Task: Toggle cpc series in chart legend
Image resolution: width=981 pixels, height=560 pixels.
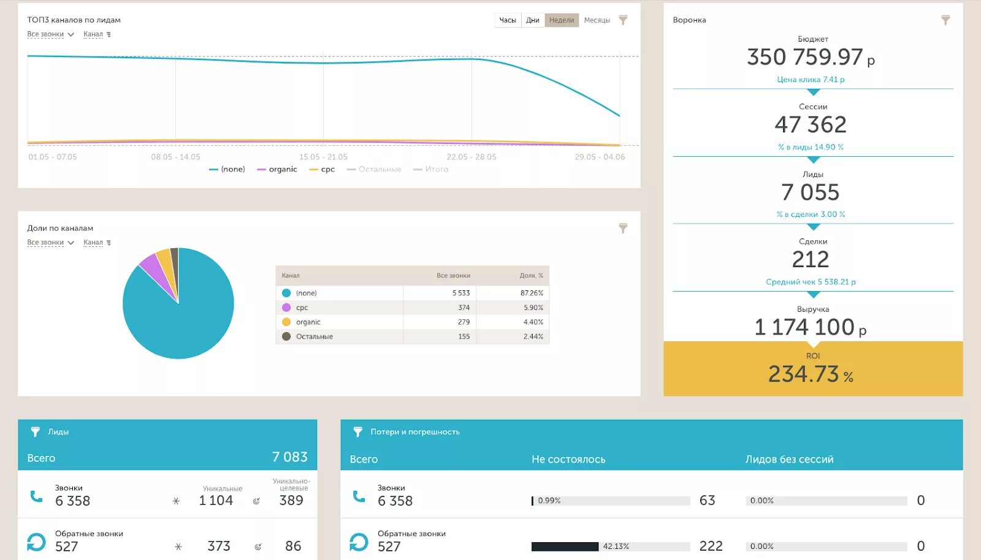Action: [322, 169]
